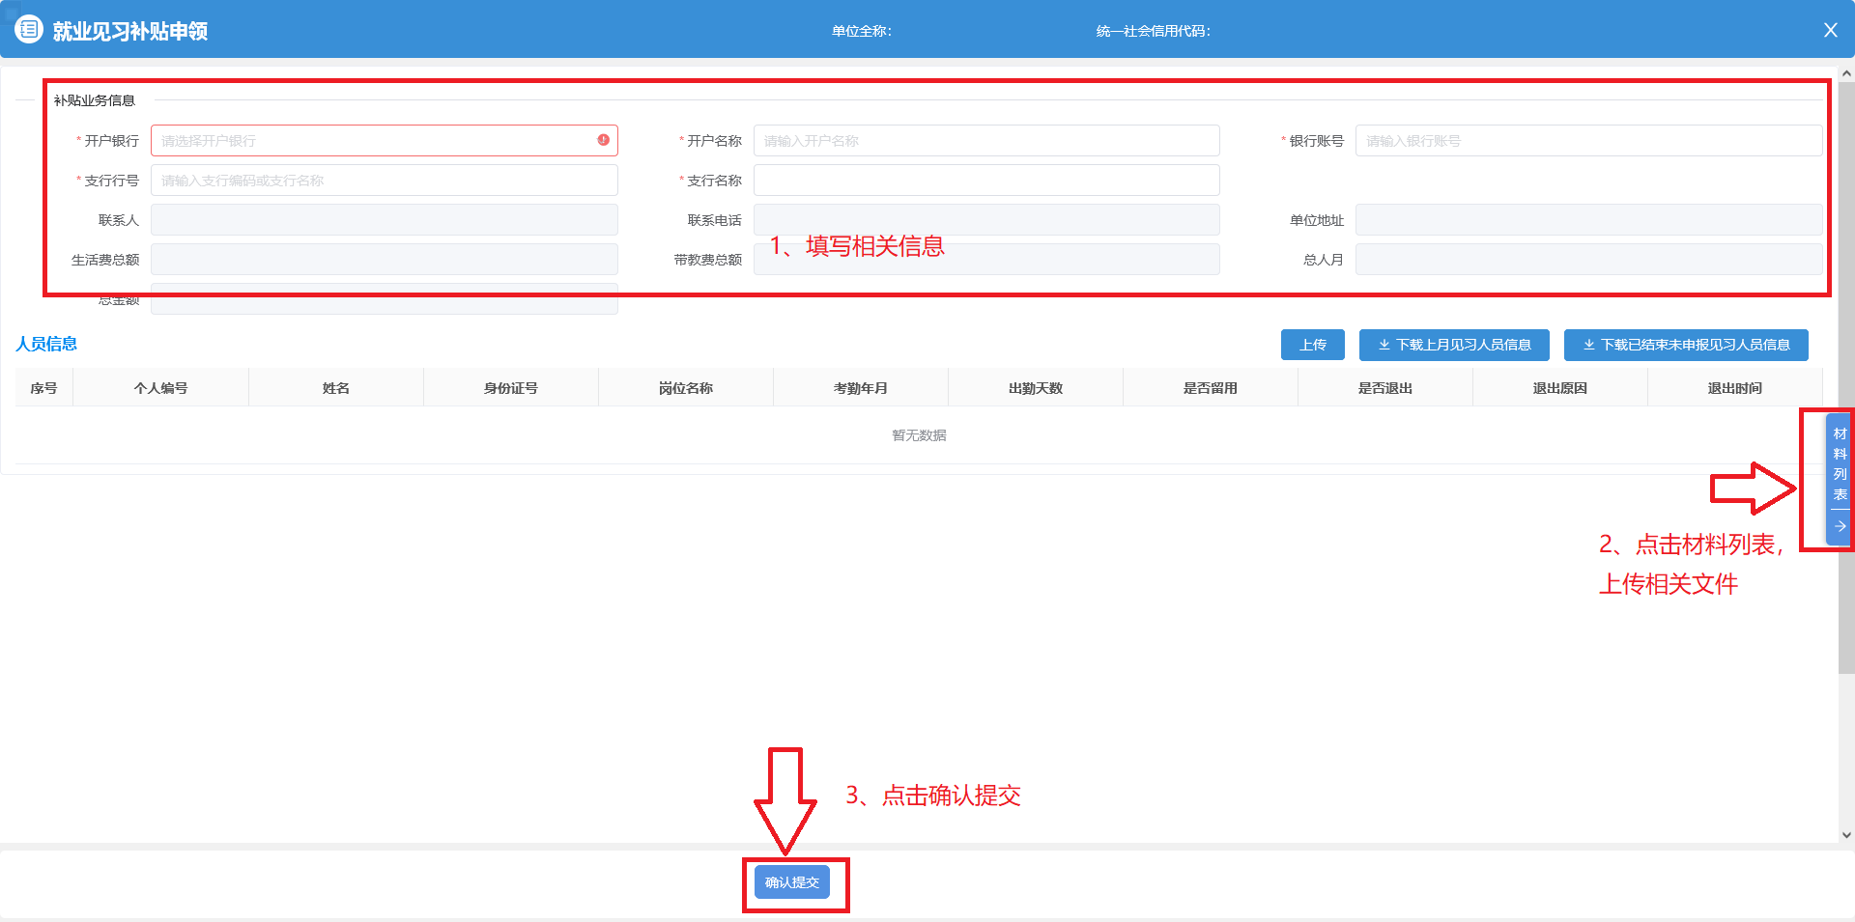The width and height of the screenshot is (1855, 922).
Task: Click 下载上月见习人员信息 button
Action: pyautogui.click(x=1453, y=345)
